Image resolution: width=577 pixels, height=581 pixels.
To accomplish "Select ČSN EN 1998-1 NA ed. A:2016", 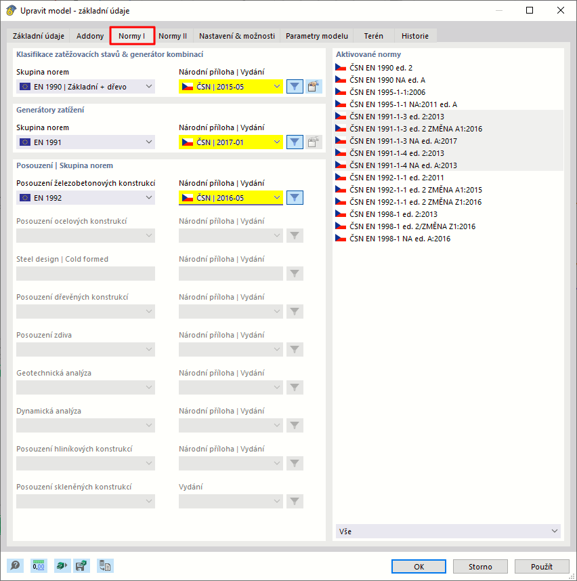I will [448, 239].
